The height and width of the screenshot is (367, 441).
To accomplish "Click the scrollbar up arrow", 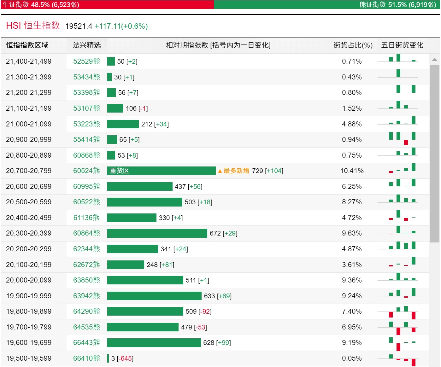I will [434, 60].
